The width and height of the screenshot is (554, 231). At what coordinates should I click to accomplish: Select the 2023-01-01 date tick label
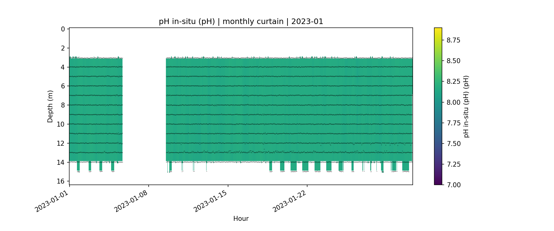pos(51,201)
